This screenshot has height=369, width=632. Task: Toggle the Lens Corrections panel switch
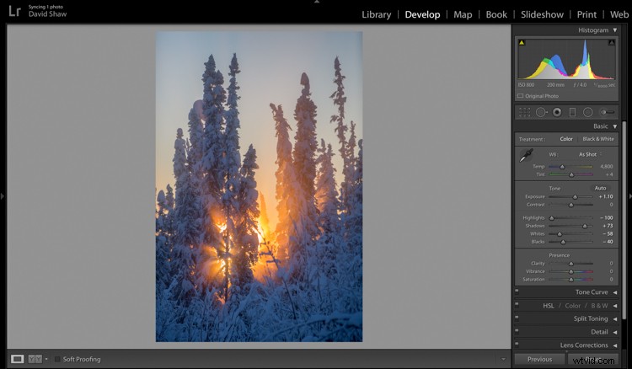click(517, 344)
